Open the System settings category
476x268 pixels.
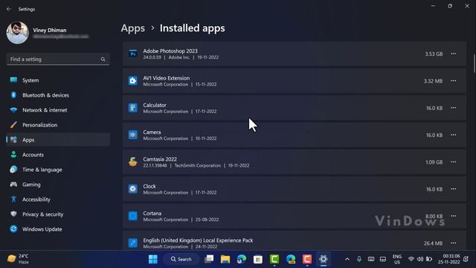[58, 80]
